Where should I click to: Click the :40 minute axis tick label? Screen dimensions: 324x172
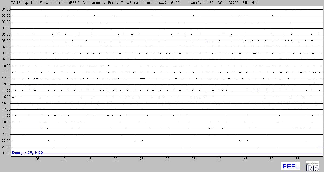(219, 159)
